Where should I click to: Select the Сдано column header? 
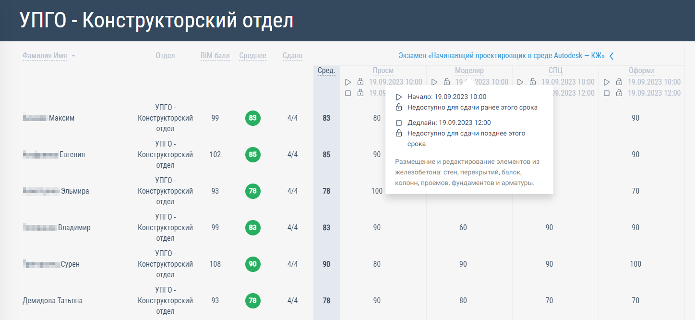[x=292, y=55]
